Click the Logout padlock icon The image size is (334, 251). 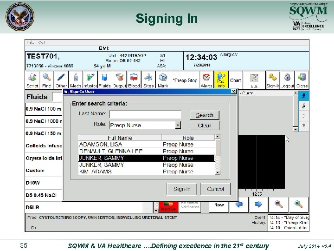pyautogui.click(x=287, y=80)
